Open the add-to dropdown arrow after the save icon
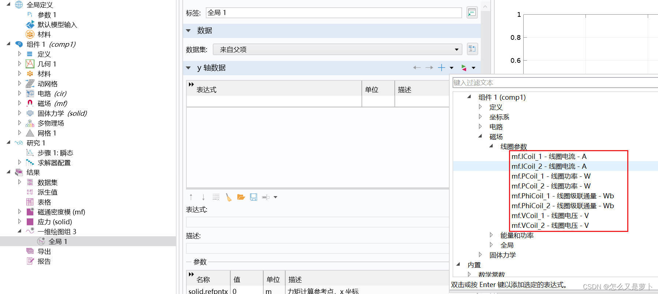Viewport: 658px width, 294px height. [275, 197]
